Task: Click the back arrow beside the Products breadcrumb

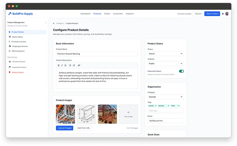Action: [54, 23]
